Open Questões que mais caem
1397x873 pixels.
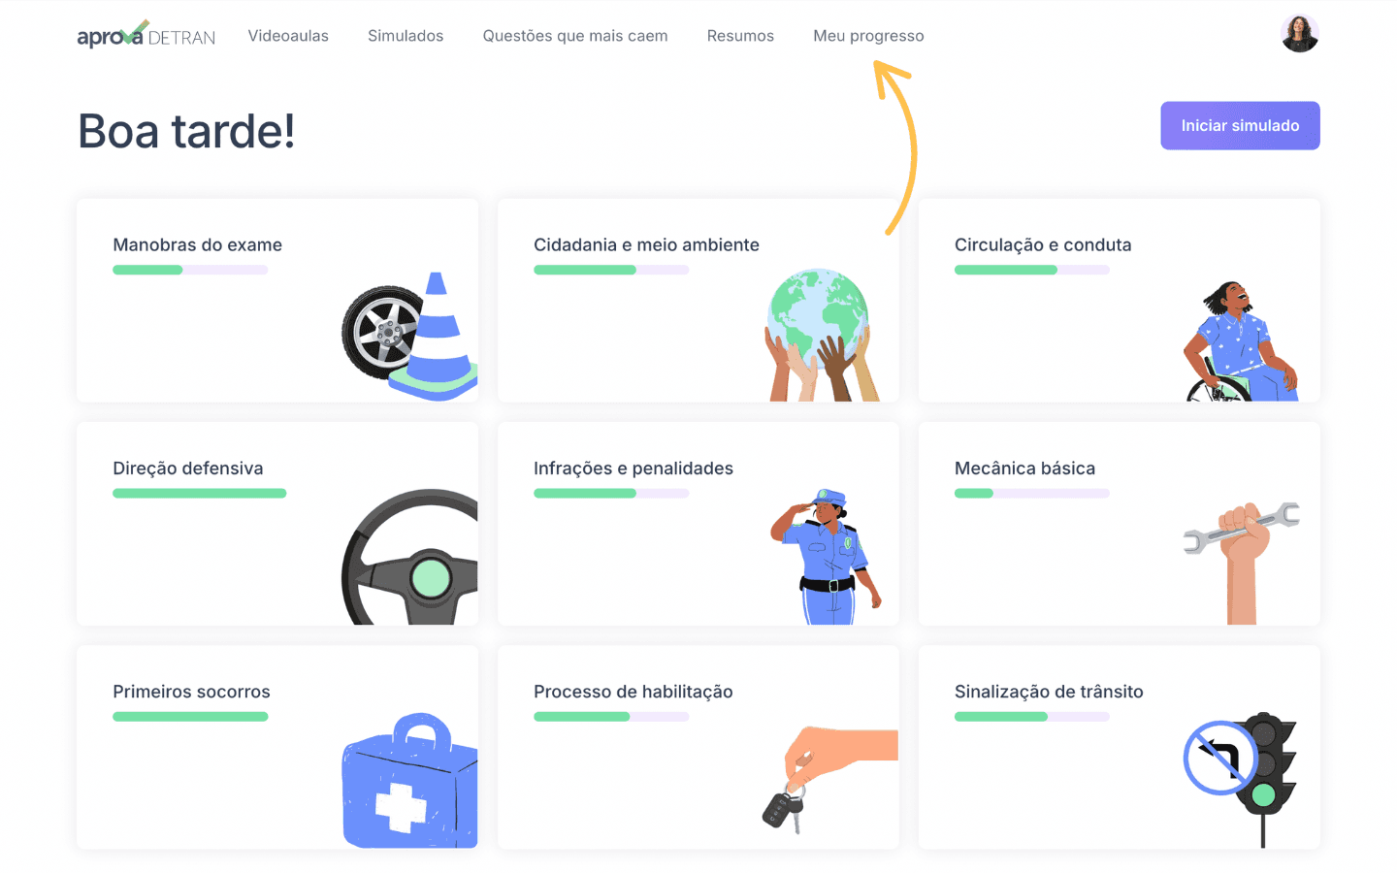[x=575, y=36]
